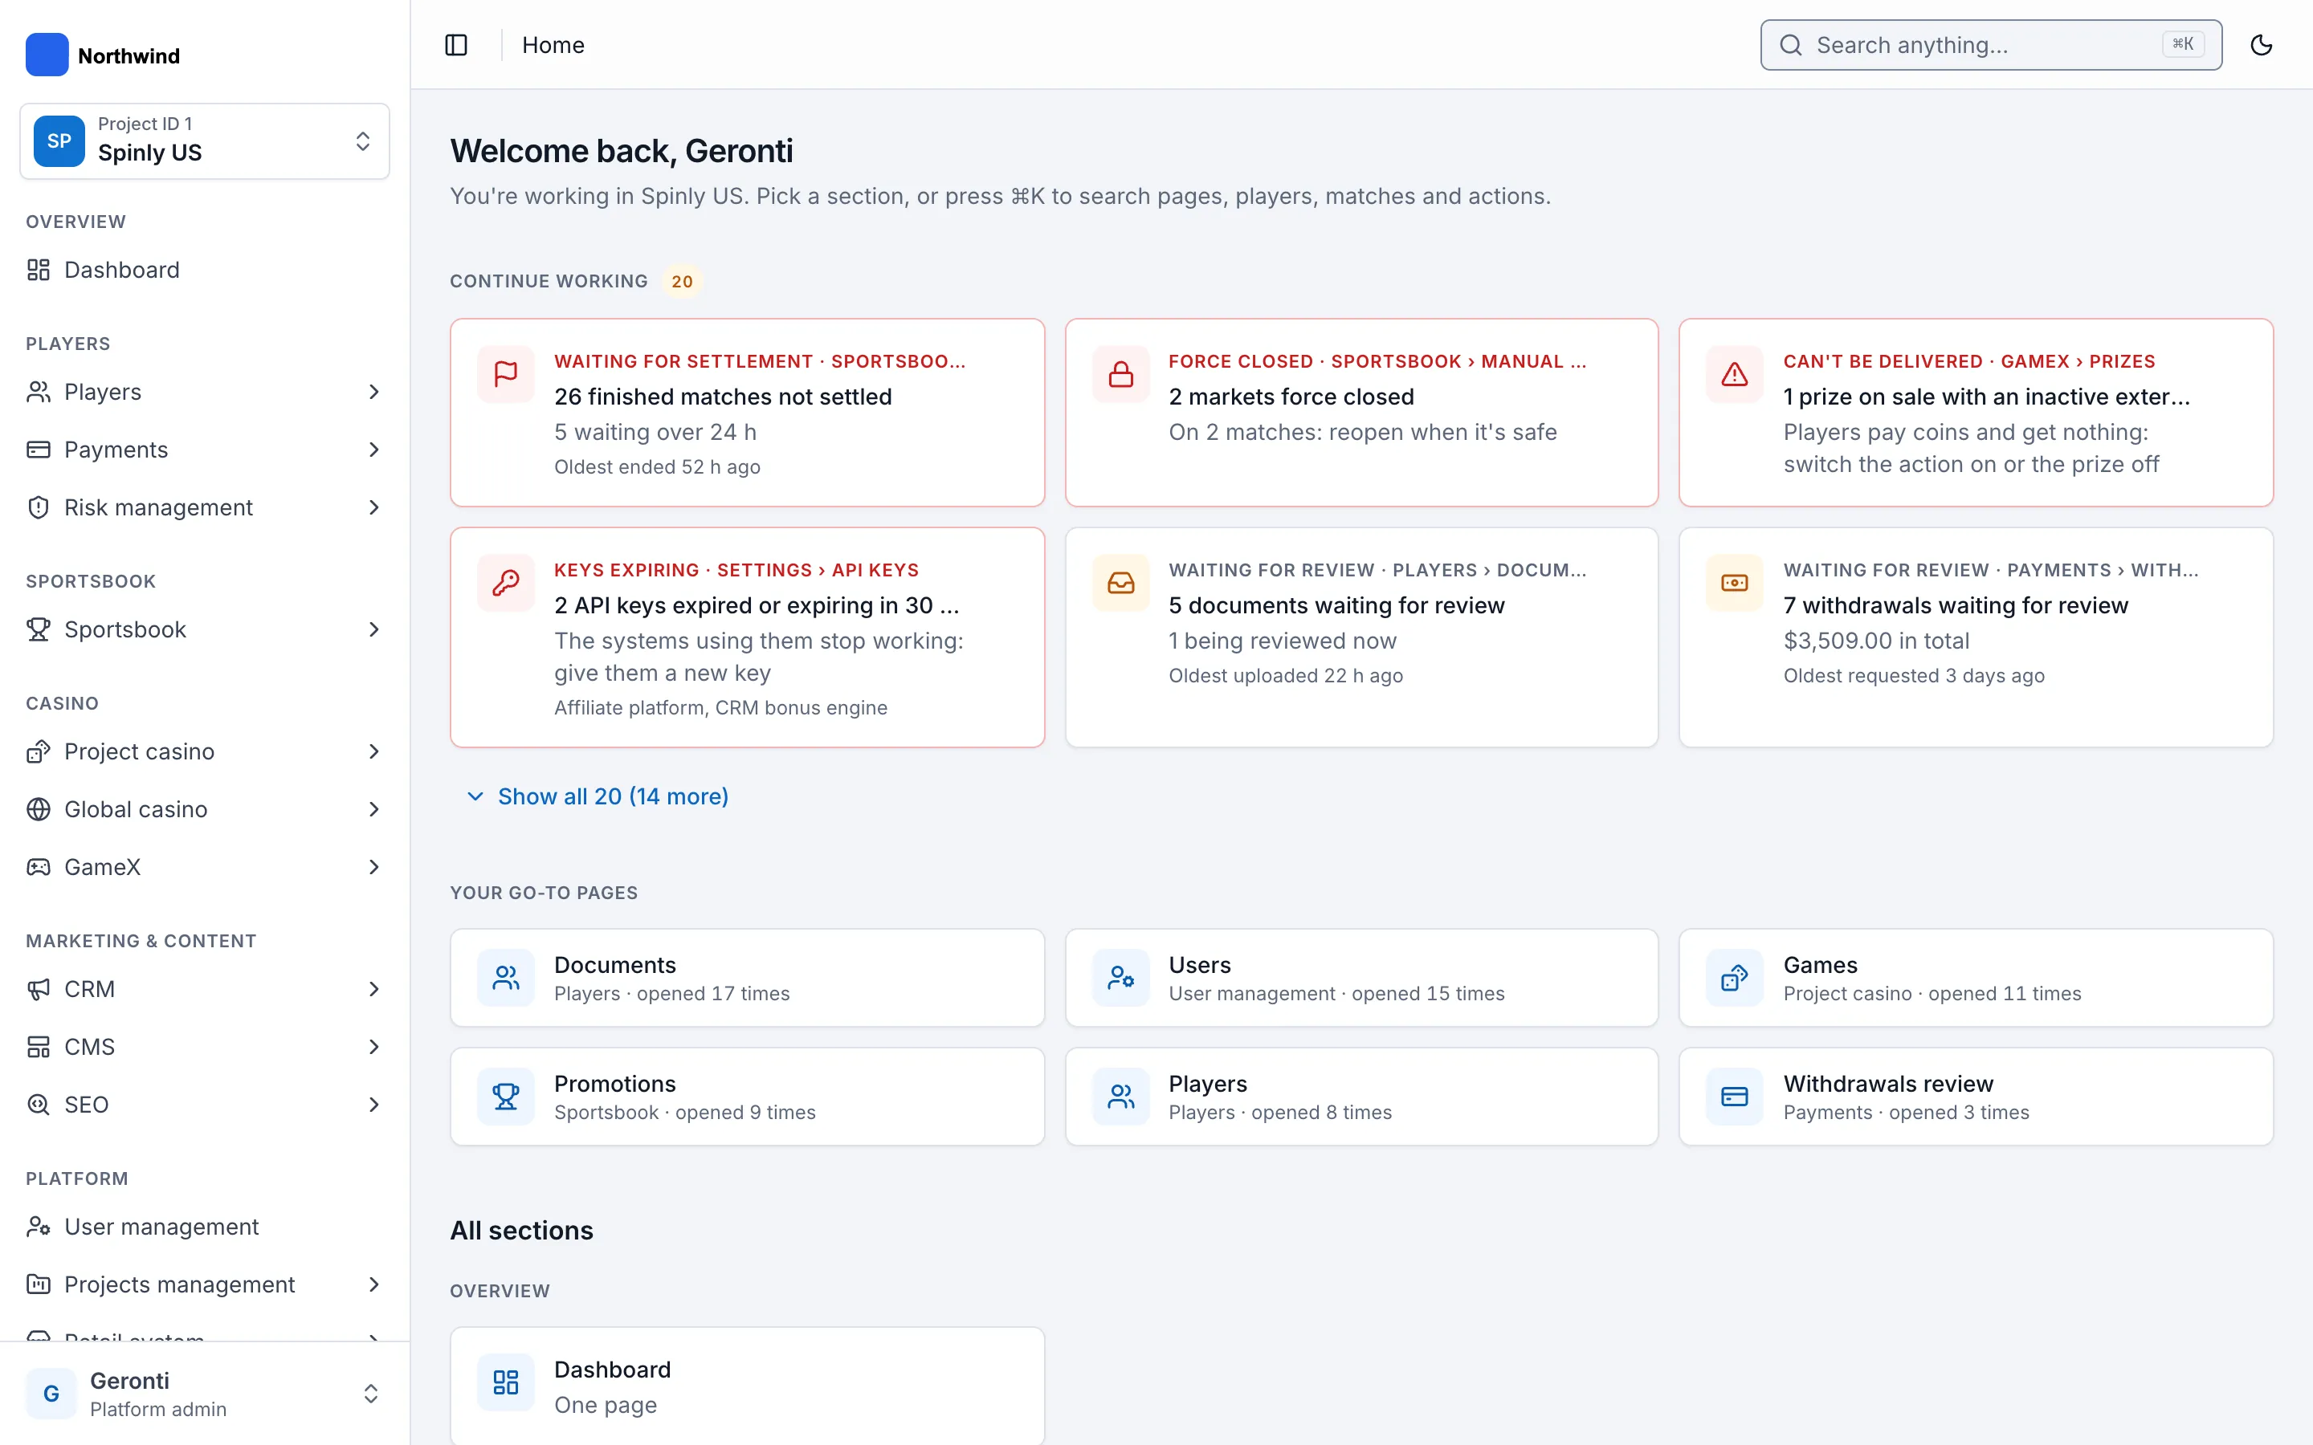
Task: Toggle the sidebar panel icon
Action: click(456, 45)
